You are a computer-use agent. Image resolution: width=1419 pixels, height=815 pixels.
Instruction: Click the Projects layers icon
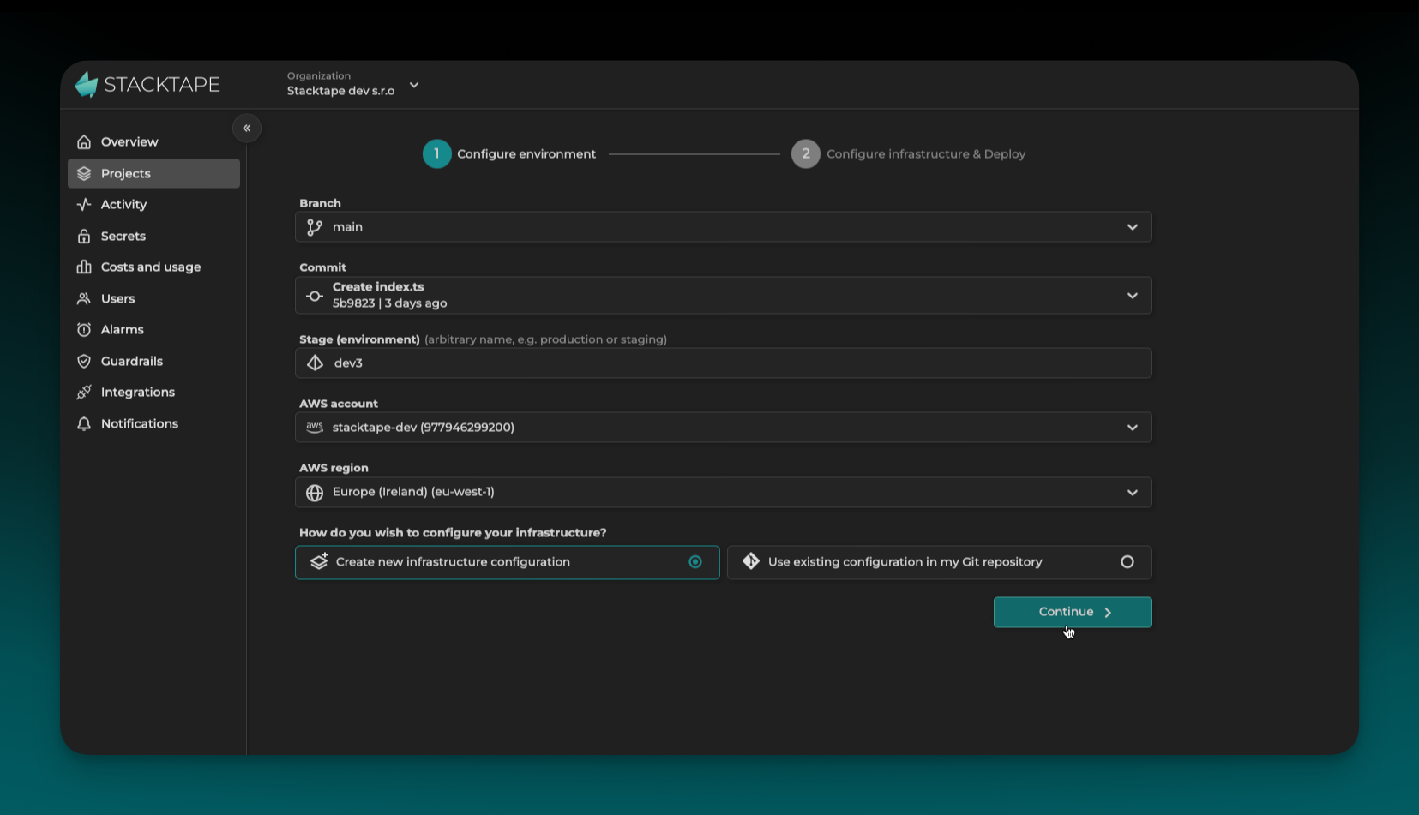84,174
